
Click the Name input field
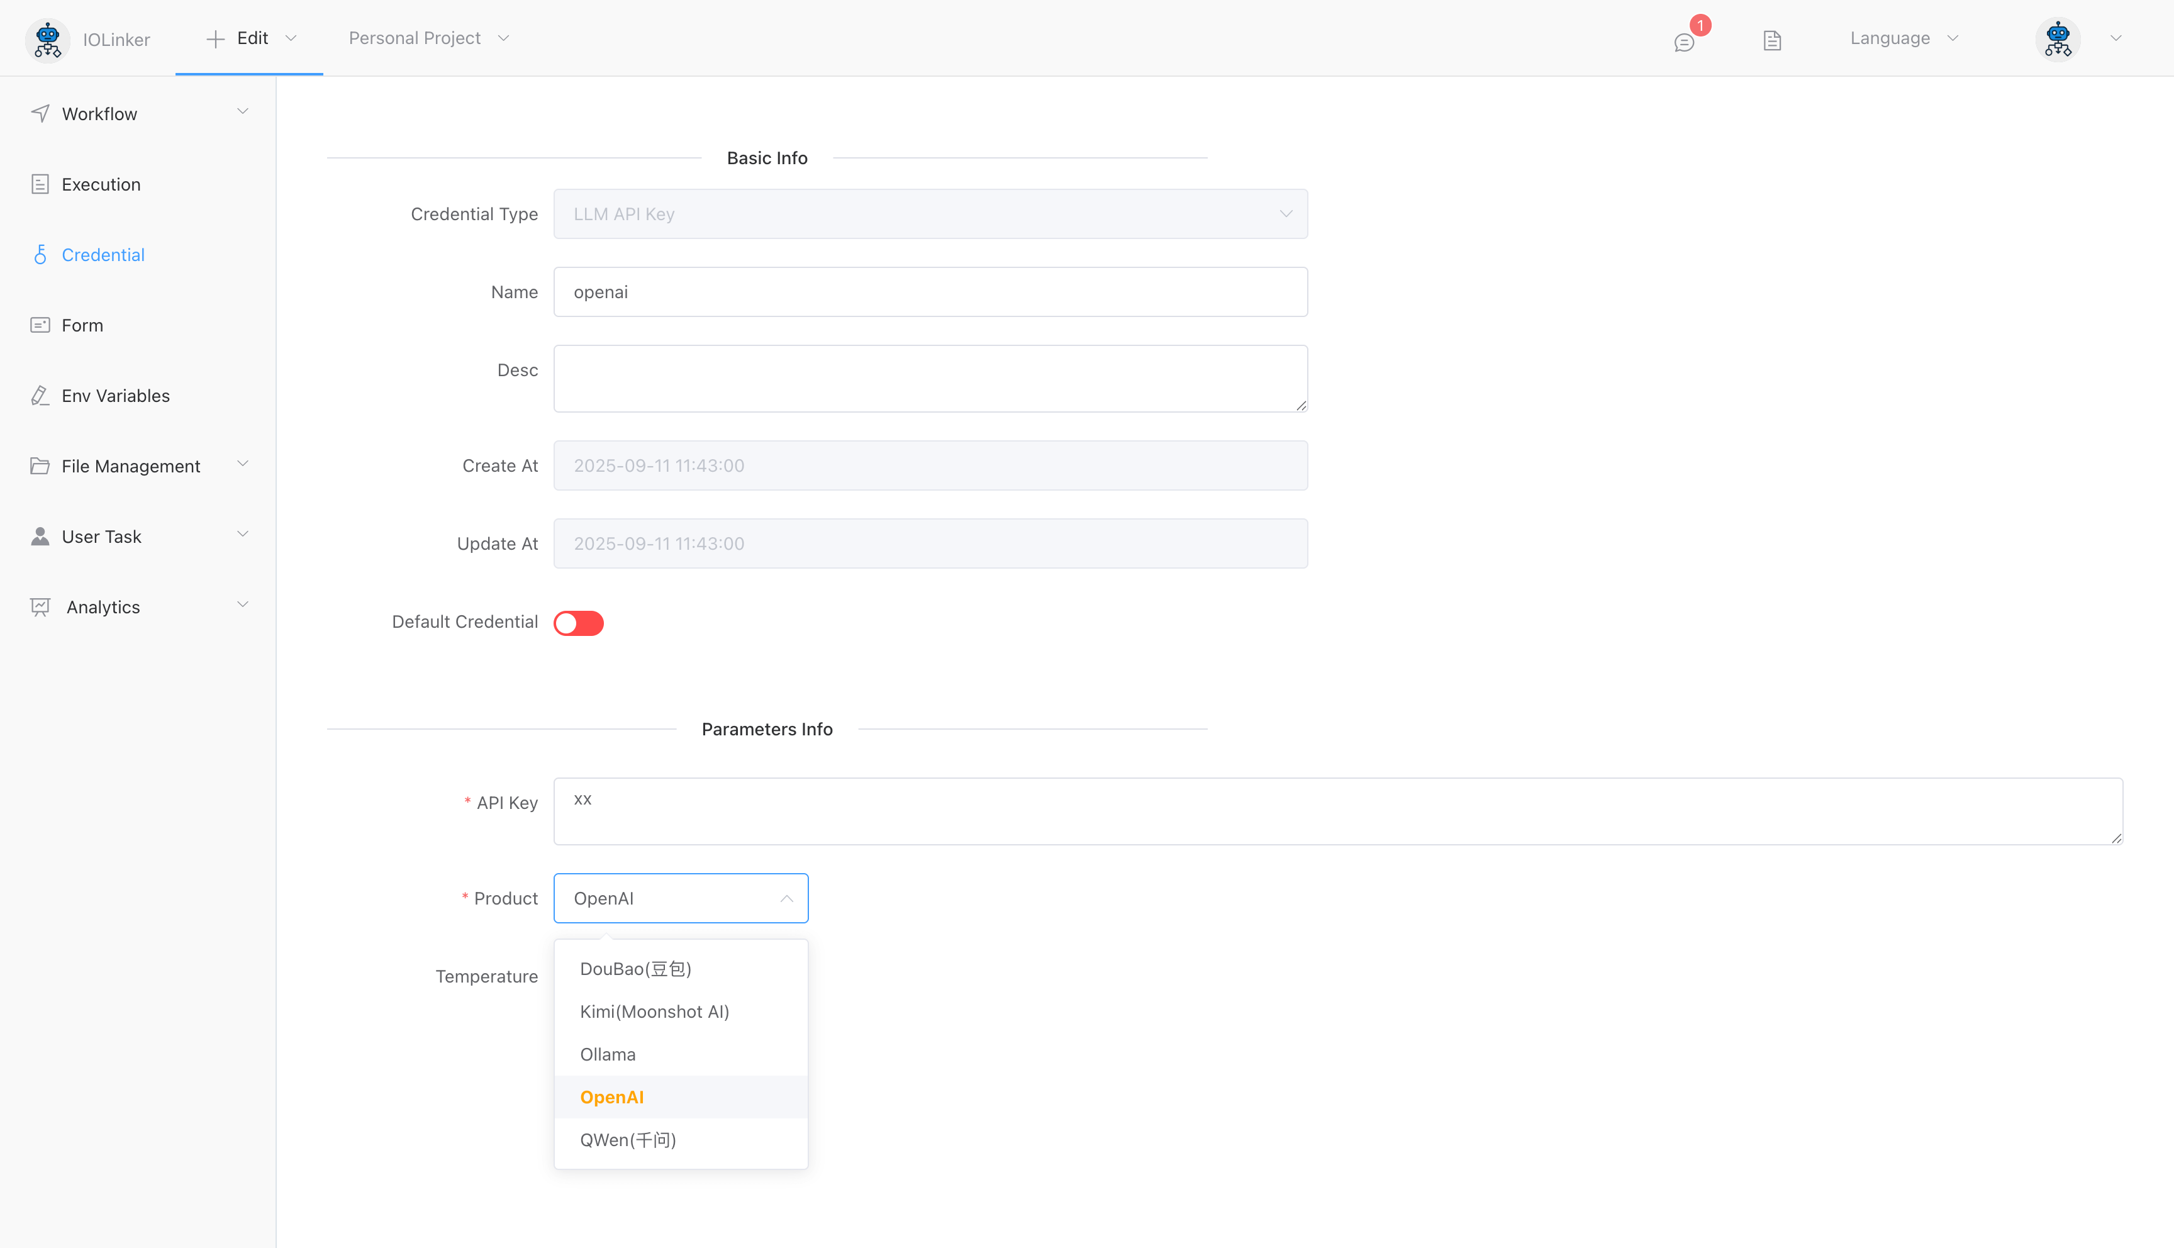pyautogui.click(x=930, y=291)
